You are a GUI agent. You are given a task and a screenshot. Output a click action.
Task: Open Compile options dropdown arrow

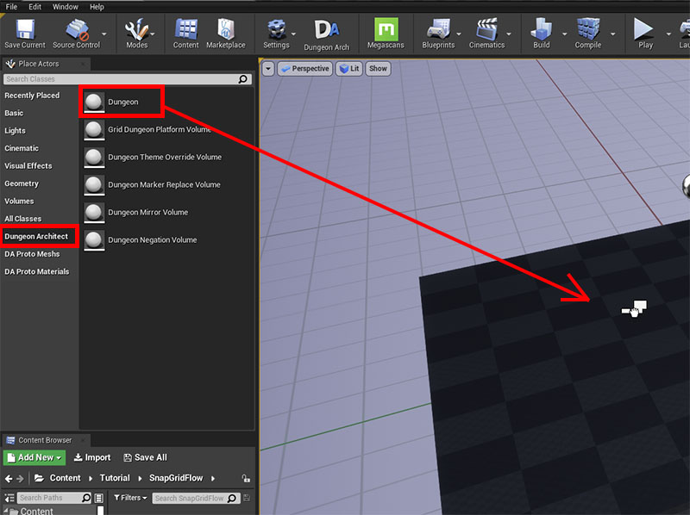[x=612, y=34]
